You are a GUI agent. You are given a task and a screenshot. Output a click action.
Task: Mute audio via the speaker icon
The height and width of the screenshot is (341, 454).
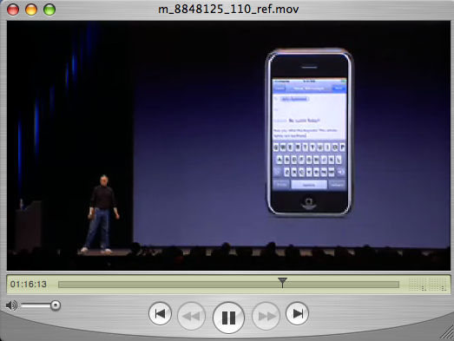[11, 305]
